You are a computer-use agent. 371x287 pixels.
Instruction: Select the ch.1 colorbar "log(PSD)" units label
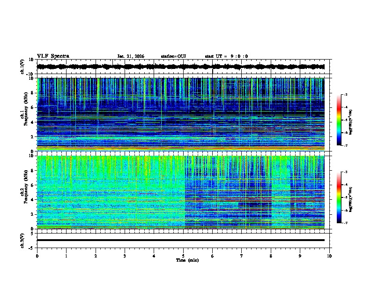(351, 122)
